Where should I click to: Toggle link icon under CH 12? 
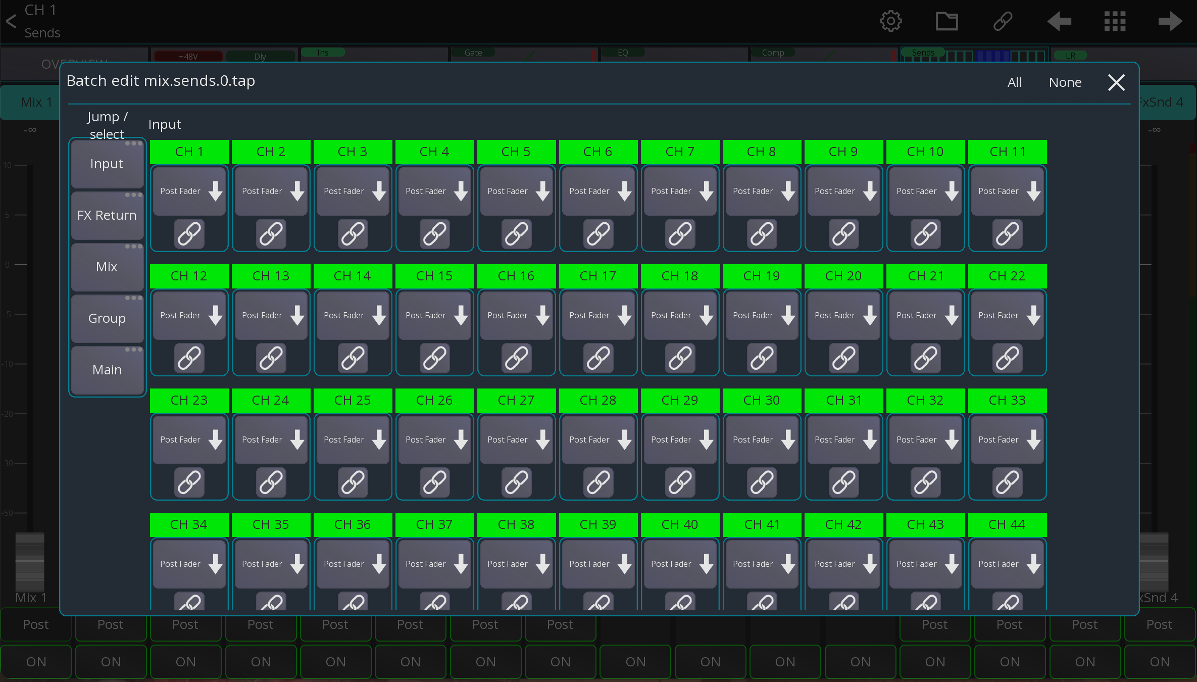[x=189, y=358]
